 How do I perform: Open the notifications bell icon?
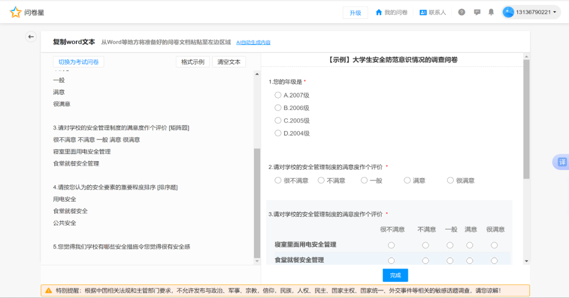(x=491, y=12)
